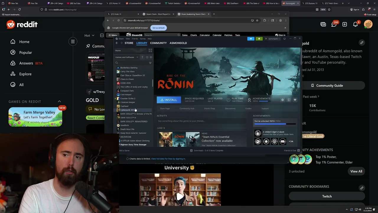
Task: Open A Veiled Edge's Future achievement icon
Action: [258, 133]
